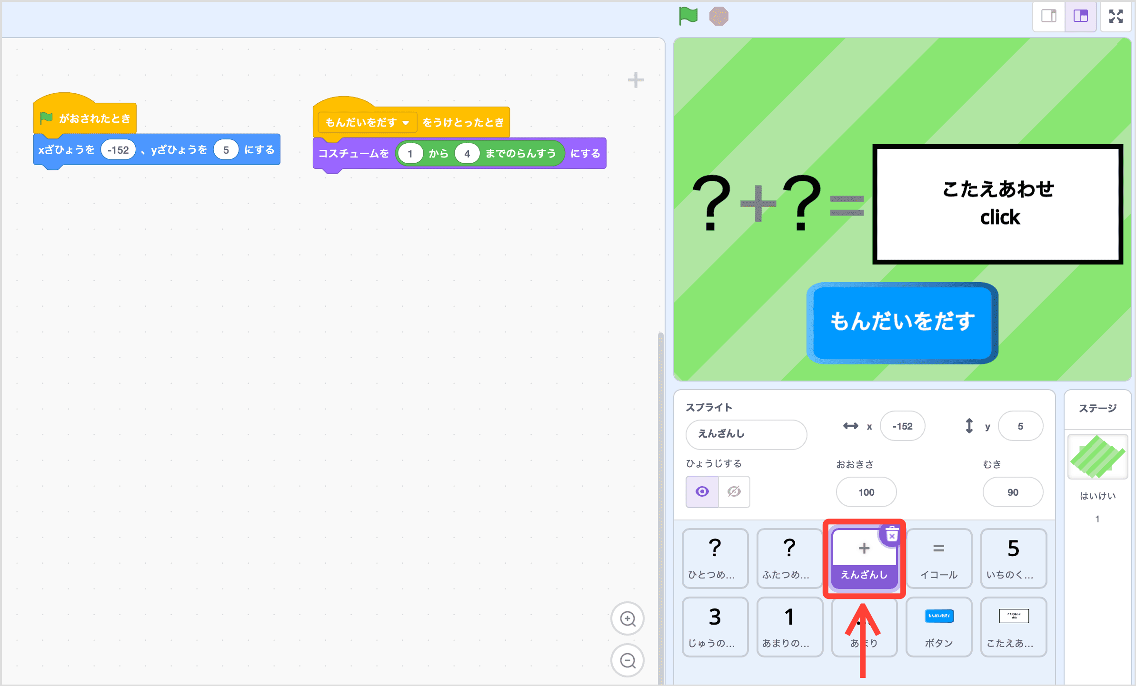Viewport: 1136px width, 686px height.
Task: Zoom in on the code workspace
Action: coord(628,619)
